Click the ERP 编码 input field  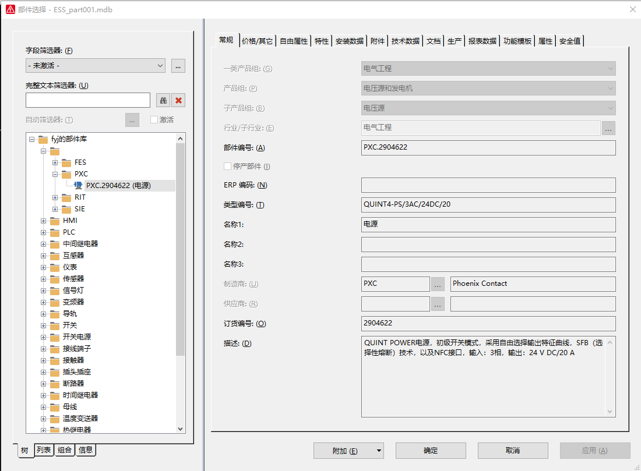[488, 185]
